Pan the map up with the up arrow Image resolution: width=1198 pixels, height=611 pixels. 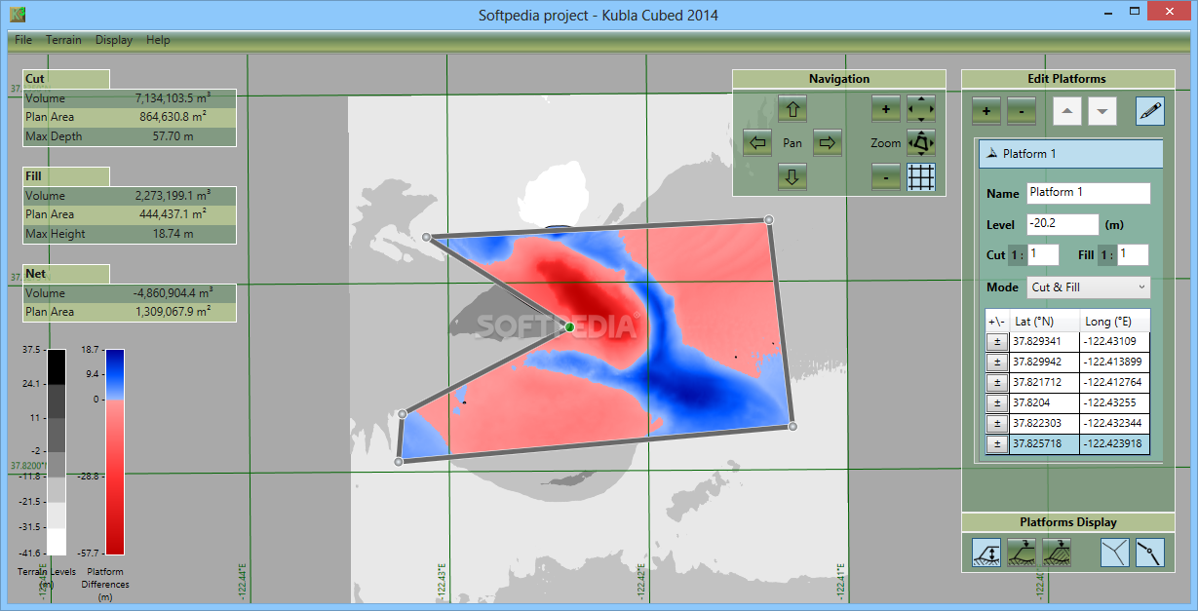click(792, 109)
